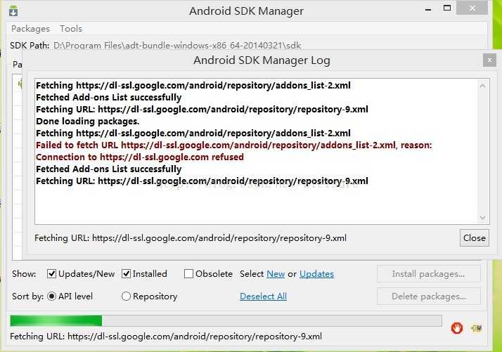Click the Android SDK Manager title bar icon
Image resolution: width=502 pixels, height=352 pixels.
(13, 11)
